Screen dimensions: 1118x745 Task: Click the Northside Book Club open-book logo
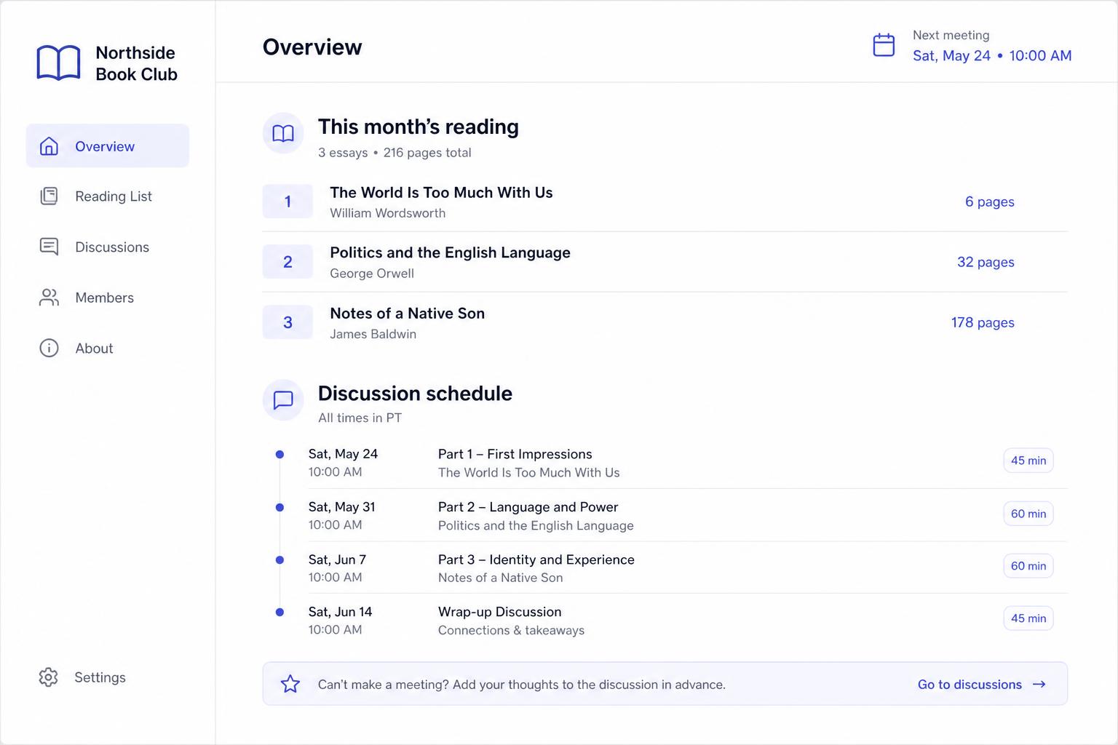[58, 63]
